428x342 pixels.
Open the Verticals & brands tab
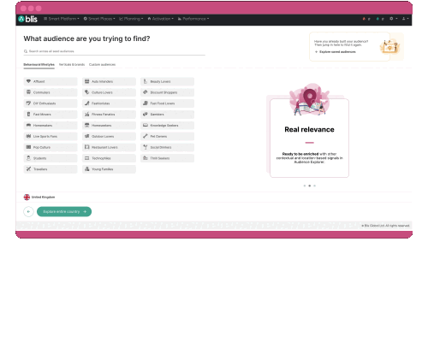click(72, 65)
